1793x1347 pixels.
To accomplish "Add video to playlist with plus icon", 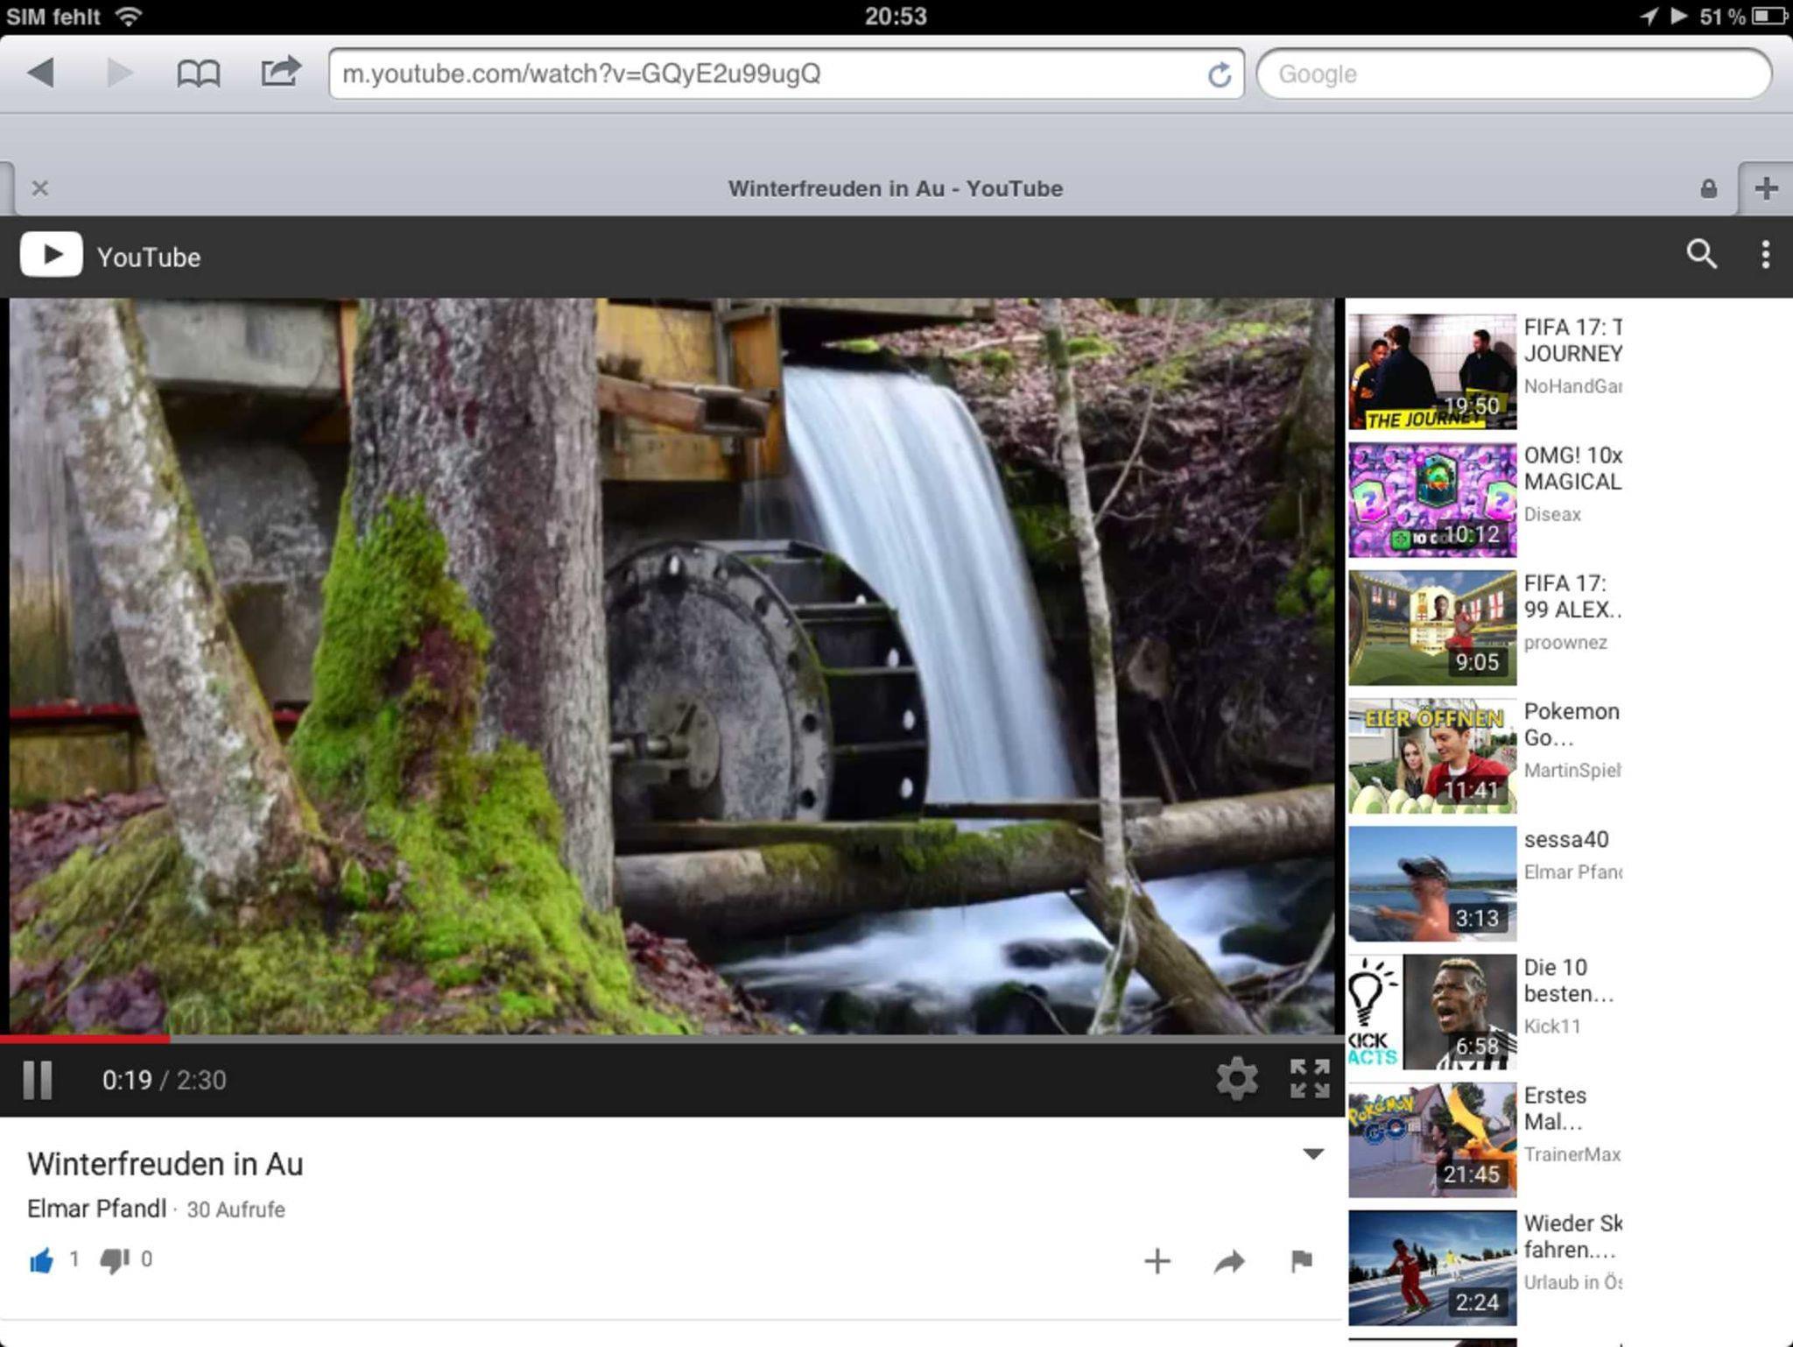I will click(x=1157, y=1261).
